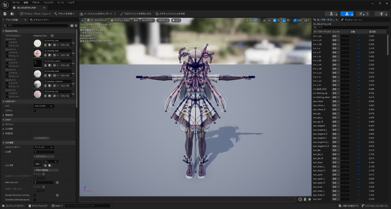Pause the preview animation playback

pyautogui.click(x=305, y=199)
